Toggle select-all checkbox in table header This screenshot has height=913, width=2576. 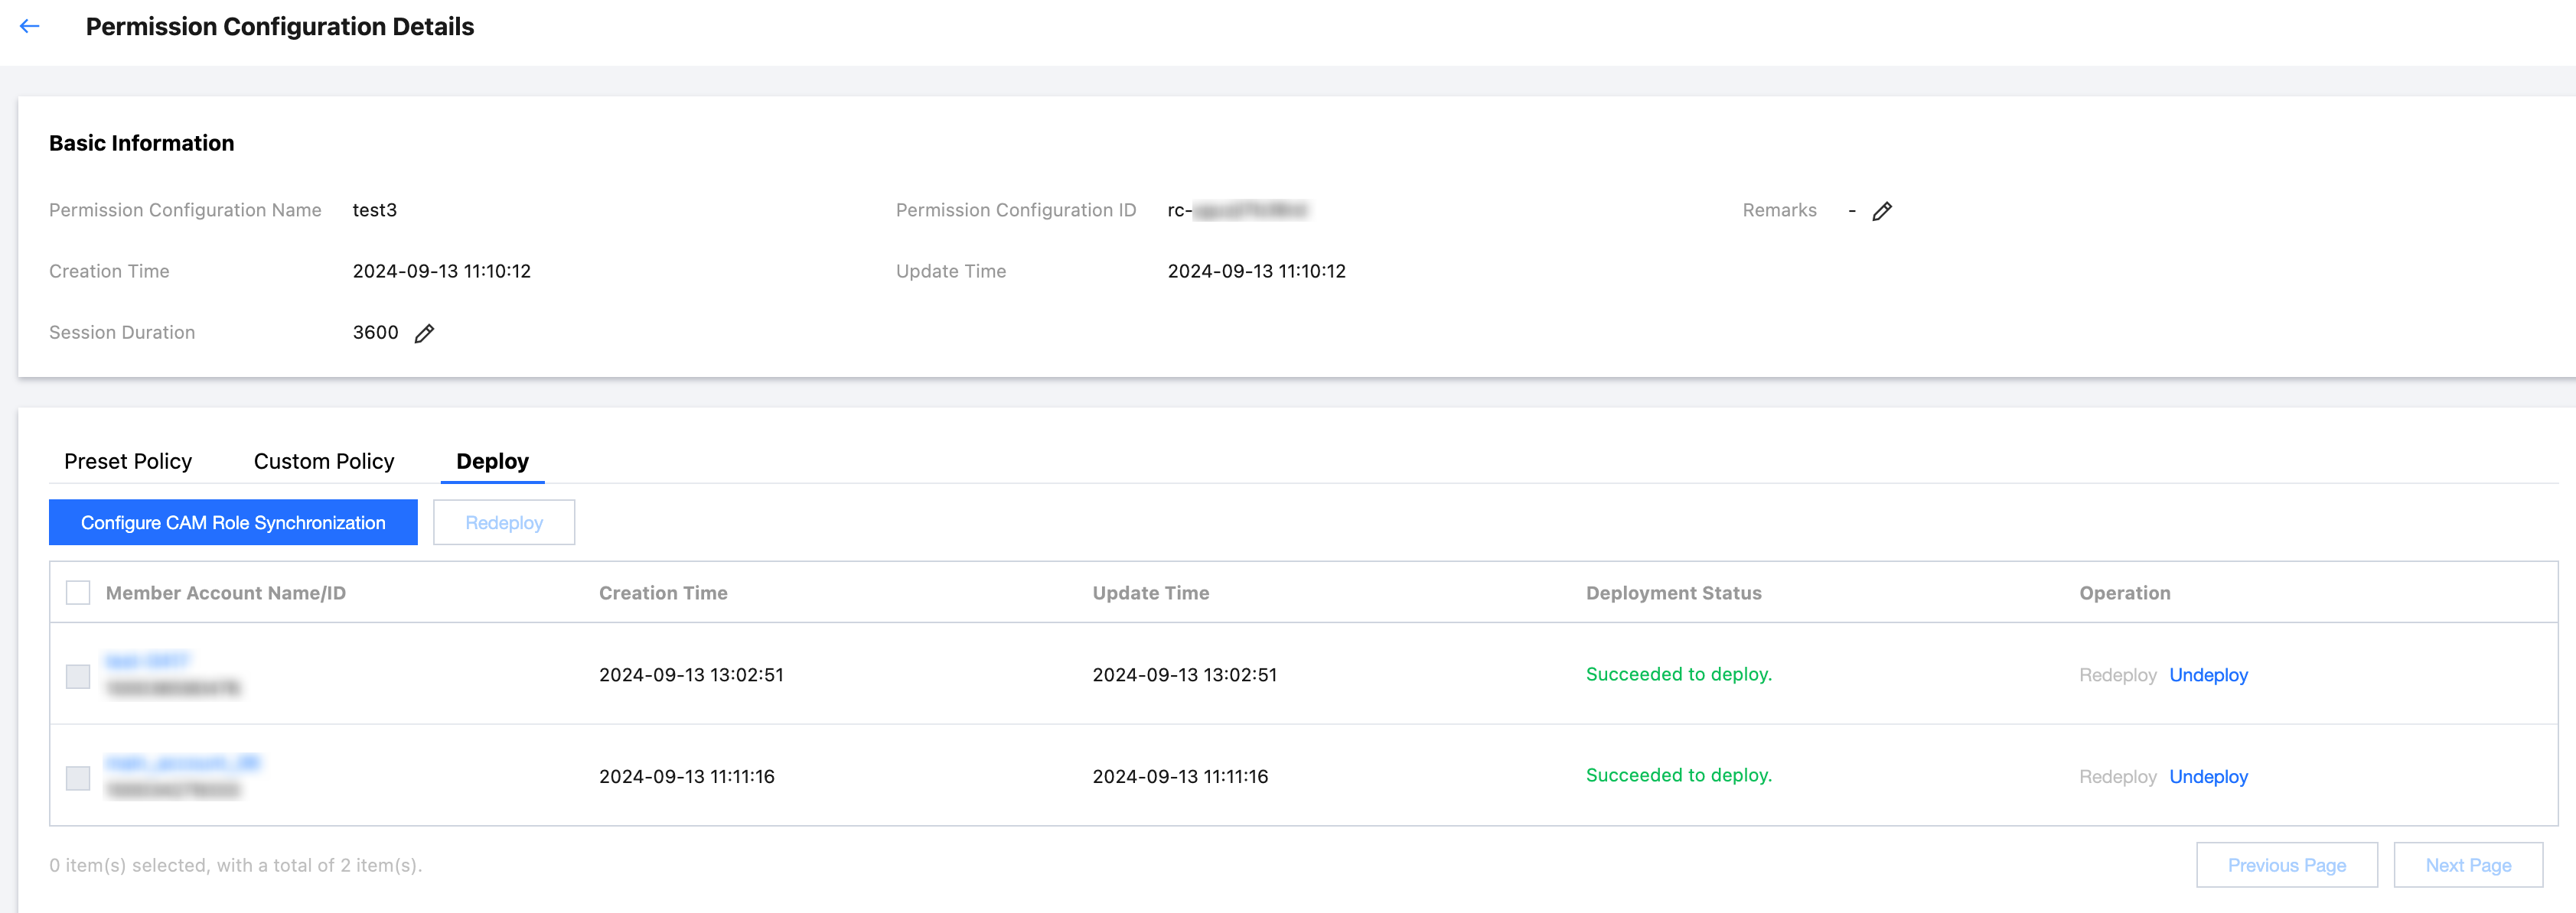[78, 593]
